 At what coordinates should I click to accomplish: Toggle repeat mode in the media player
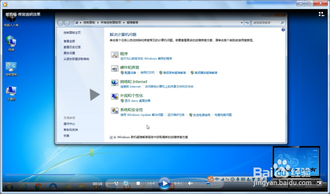tap(126, 183)
